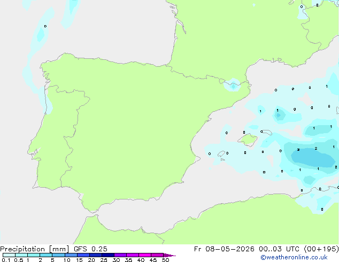This screenshot has height=262, width=339.
Task: Click the legend scale label '30'
Action: click(116, 260)
